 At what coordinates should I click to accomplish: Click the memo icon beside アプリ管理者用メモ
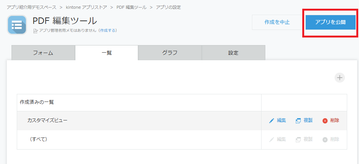tap(35, 31)
